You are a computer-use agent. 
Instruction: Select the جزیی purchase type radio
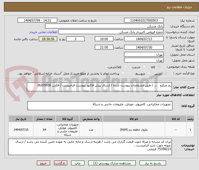[x=166, y=73]
